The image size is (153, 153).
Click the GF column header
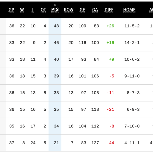pyautogui.click(x=82, y=10)
